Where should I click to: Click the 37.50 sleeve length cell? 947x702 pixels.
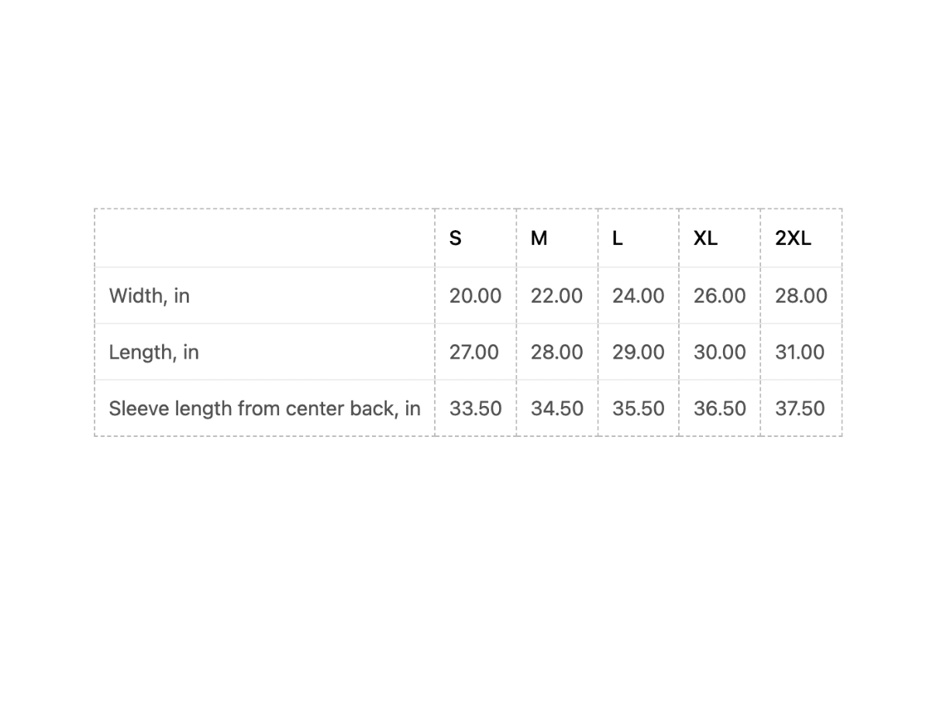[x=799, y=408]
